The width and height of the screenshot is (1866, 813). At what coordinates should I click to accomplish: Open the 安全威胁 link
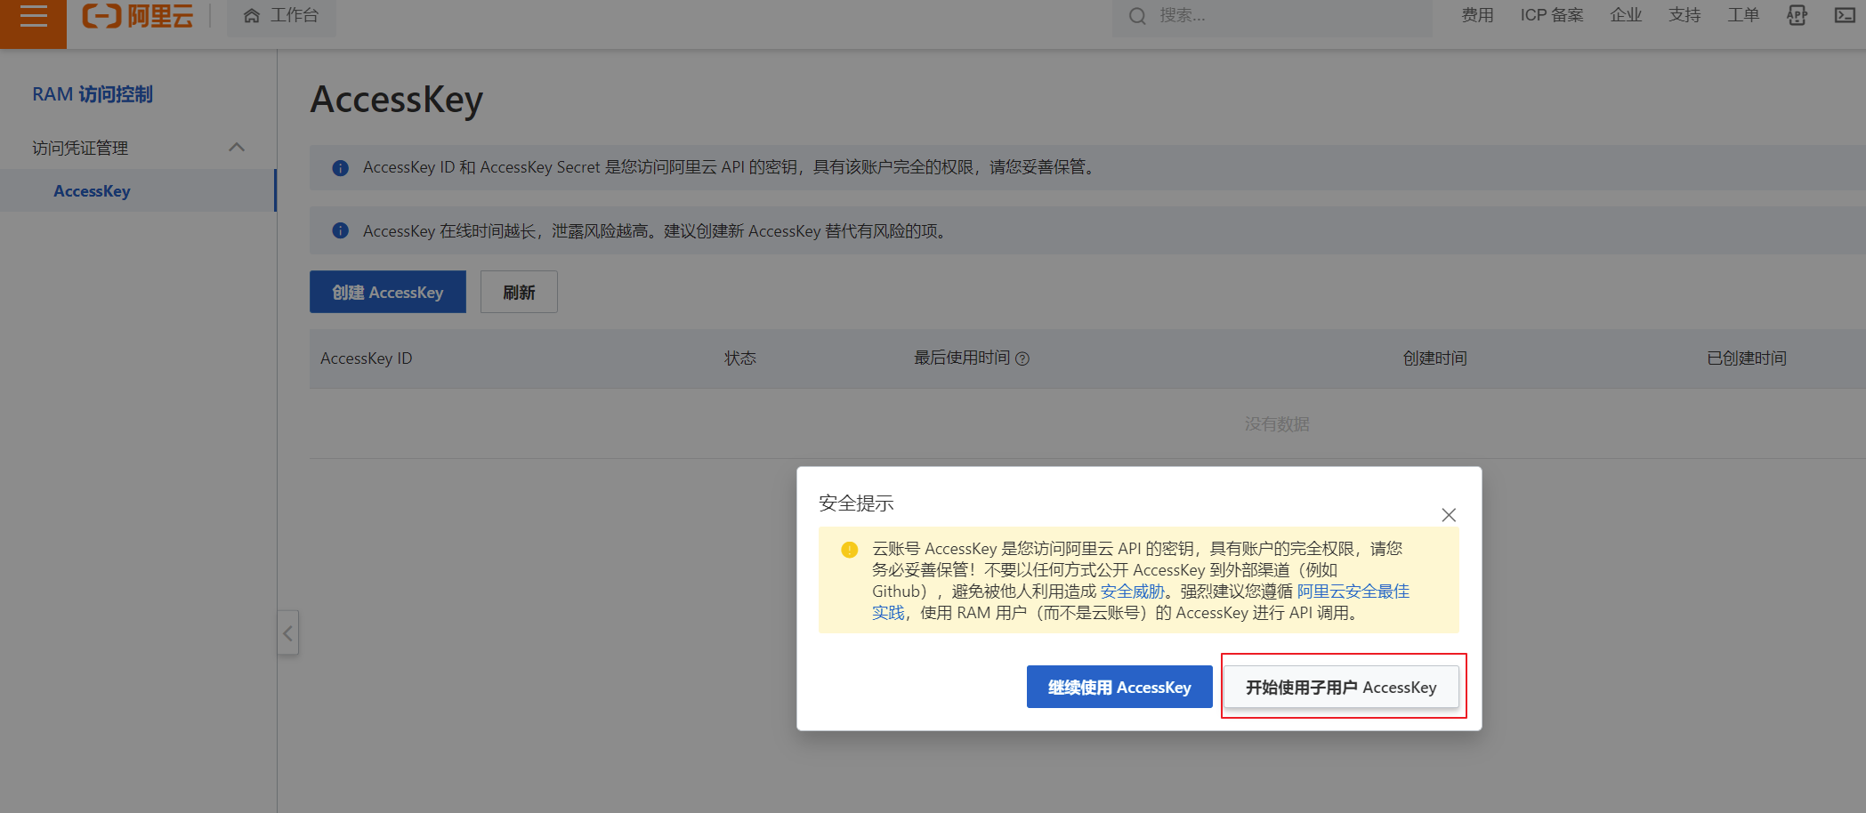(1133, 592)
